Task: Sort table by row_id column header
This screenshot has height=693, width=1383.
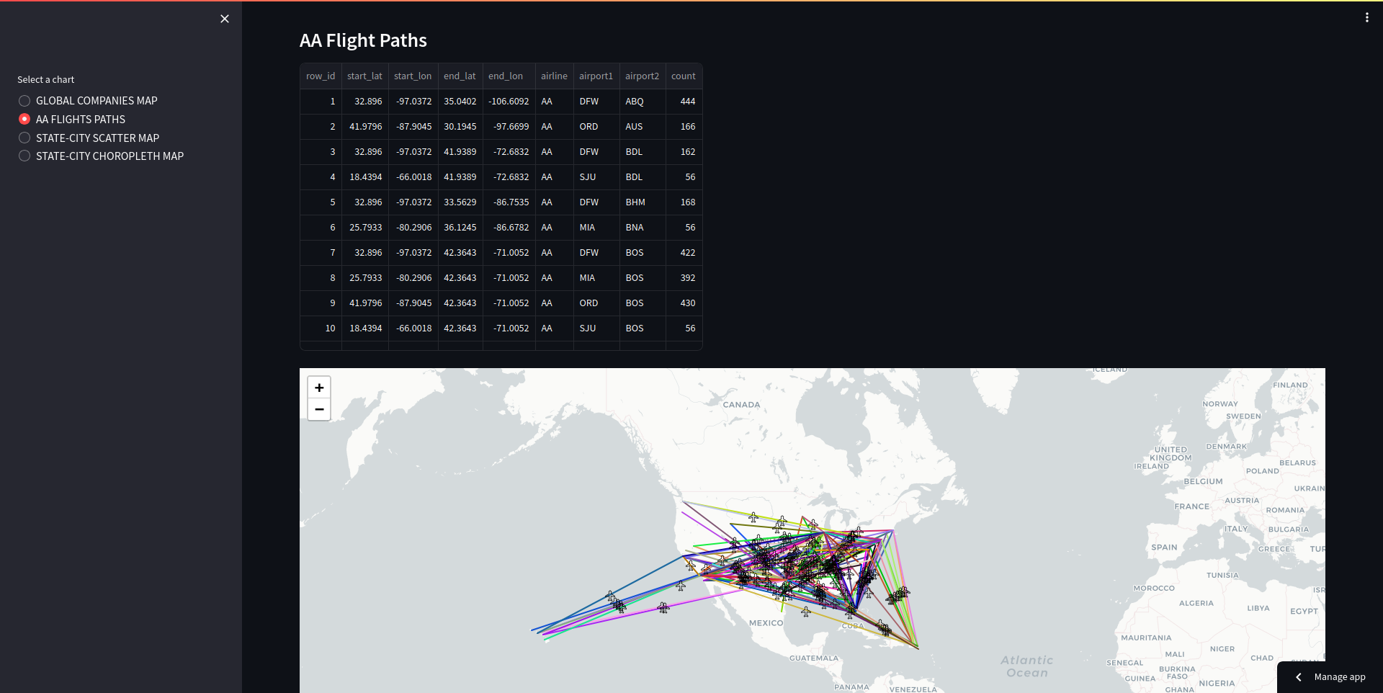Action: (x=321, y=76)
